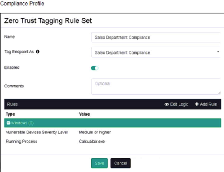Select the Running Process rule row
Screen dimensions: 224x172
tap(21, 142)
